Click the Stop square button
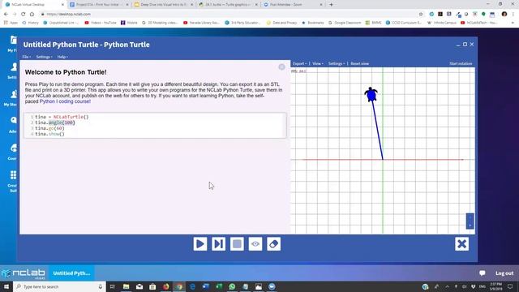Screen dimensions: 519x292 [x=237, y=244]
